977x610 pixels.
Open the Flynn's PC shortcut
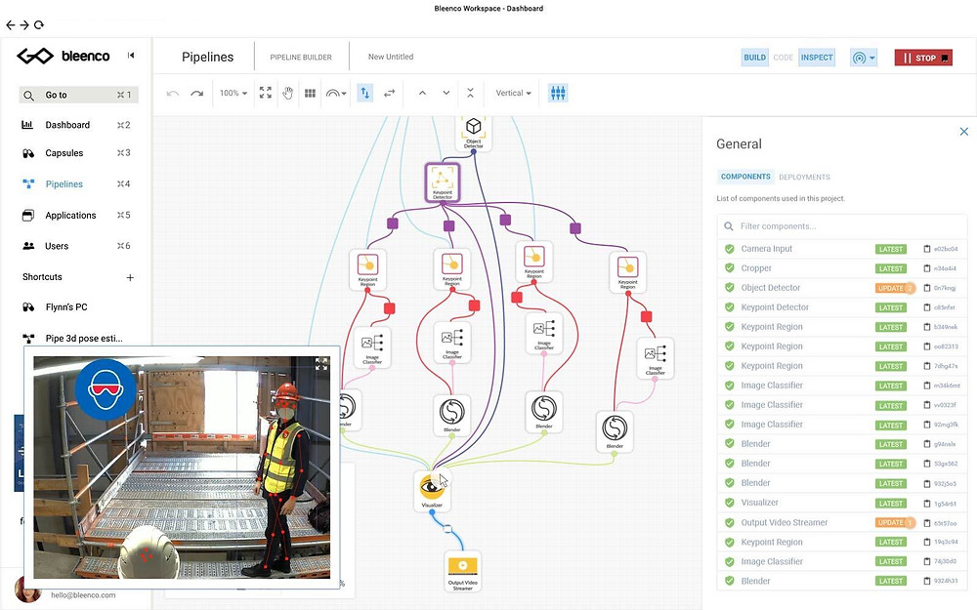(x=66, y=307)
